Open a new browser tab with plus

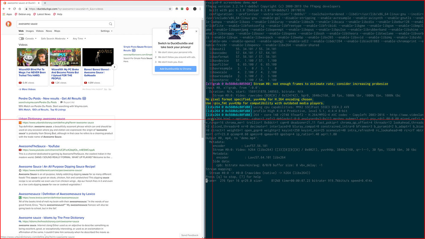pyautogui.click(x=45, y=3)
